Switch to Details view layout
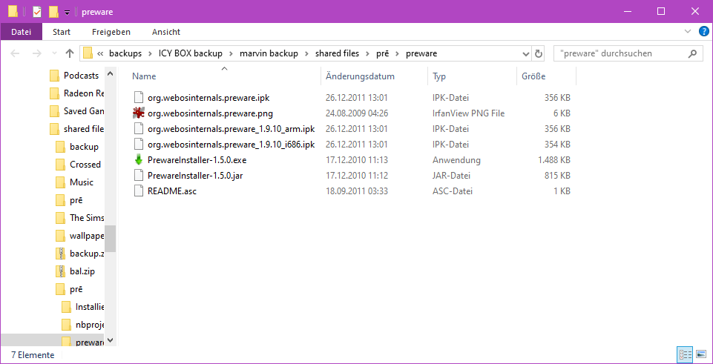The width and height of the screenshot is (713, 364). point(685,355)
